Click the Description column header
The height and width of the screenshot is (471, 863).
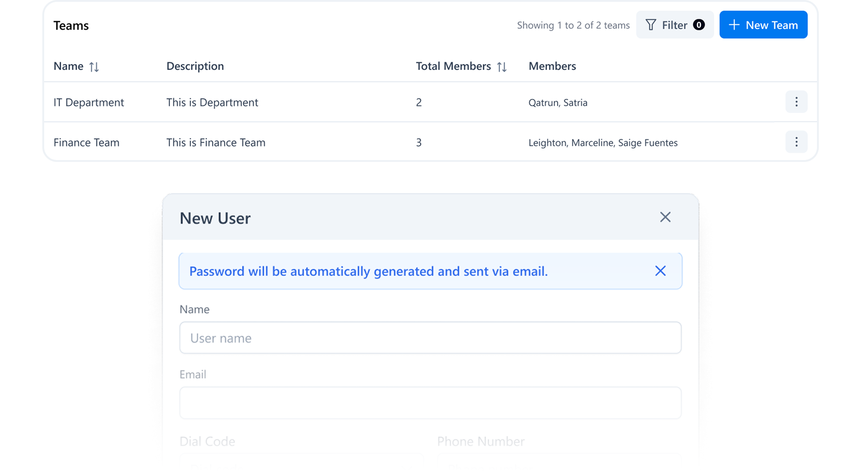pyautogui.click(x=195, y=66)
